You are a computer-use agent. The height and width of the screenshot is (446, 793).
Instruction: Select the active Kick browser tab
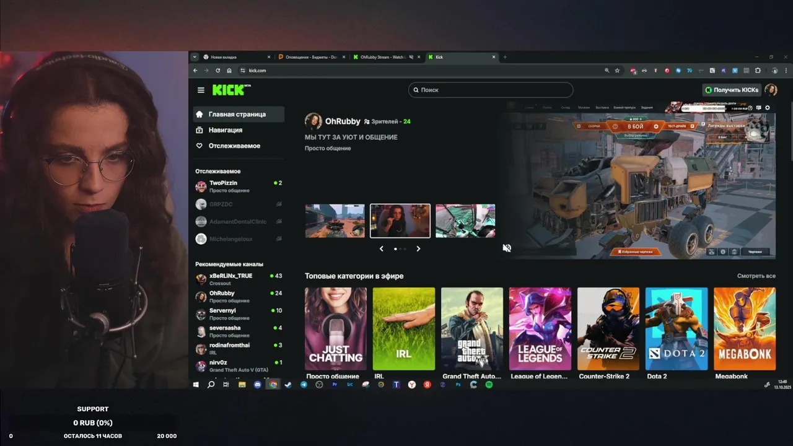462,57
